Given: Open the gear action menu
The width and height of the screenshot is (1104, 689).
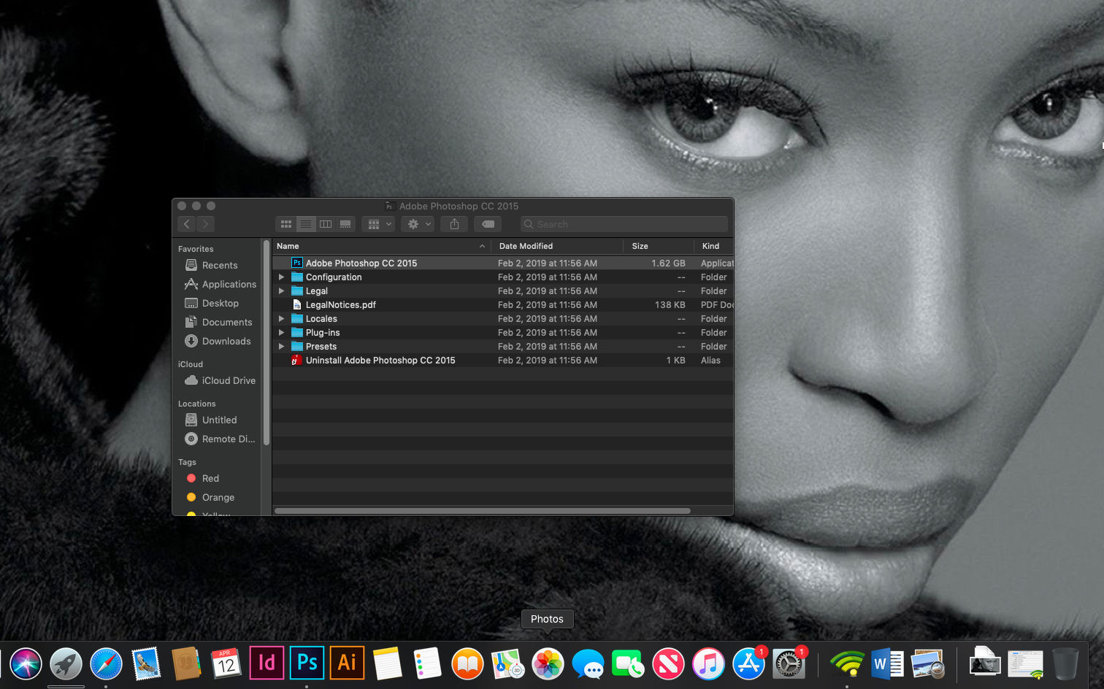Looking at the screenshot, I should coord(418,224).
